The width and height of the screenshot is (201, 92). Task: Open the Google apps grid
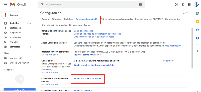[x=189, y=5]
